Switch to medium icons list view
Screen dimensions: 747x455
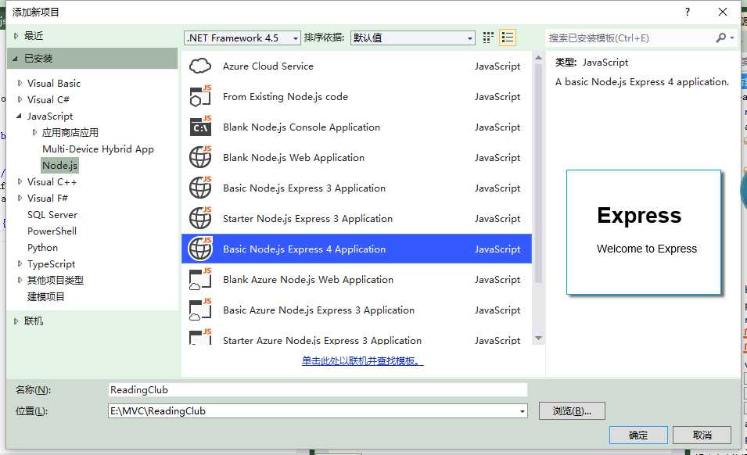click(x=508, y=38)
